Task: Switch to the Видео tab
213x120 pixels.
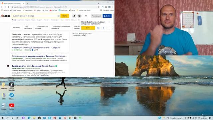Action: [x=27, y=20]
